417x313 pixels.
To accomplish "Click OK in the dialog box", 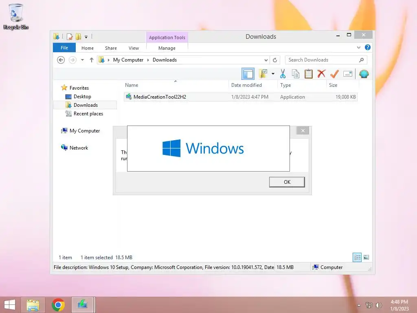I will pyautogui.click(x=287, y=182).
